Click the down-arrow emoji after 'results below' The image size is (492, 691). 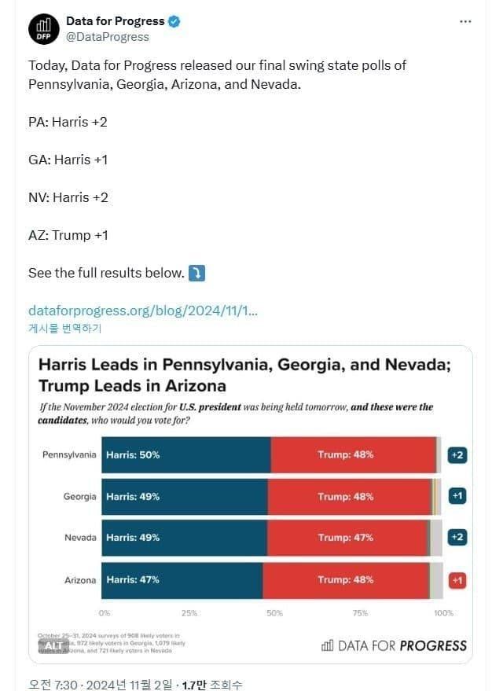[197, 273]
